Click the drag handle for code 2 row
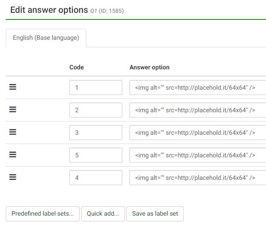Screen dimensions: 266x228 (13, 110)
